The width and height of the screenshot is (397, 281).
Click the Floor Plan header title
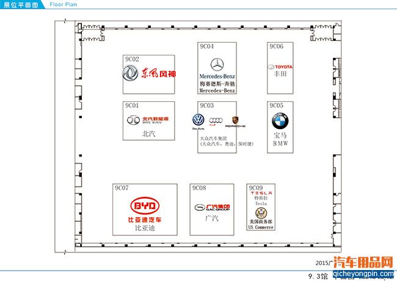tap(64, 4)
